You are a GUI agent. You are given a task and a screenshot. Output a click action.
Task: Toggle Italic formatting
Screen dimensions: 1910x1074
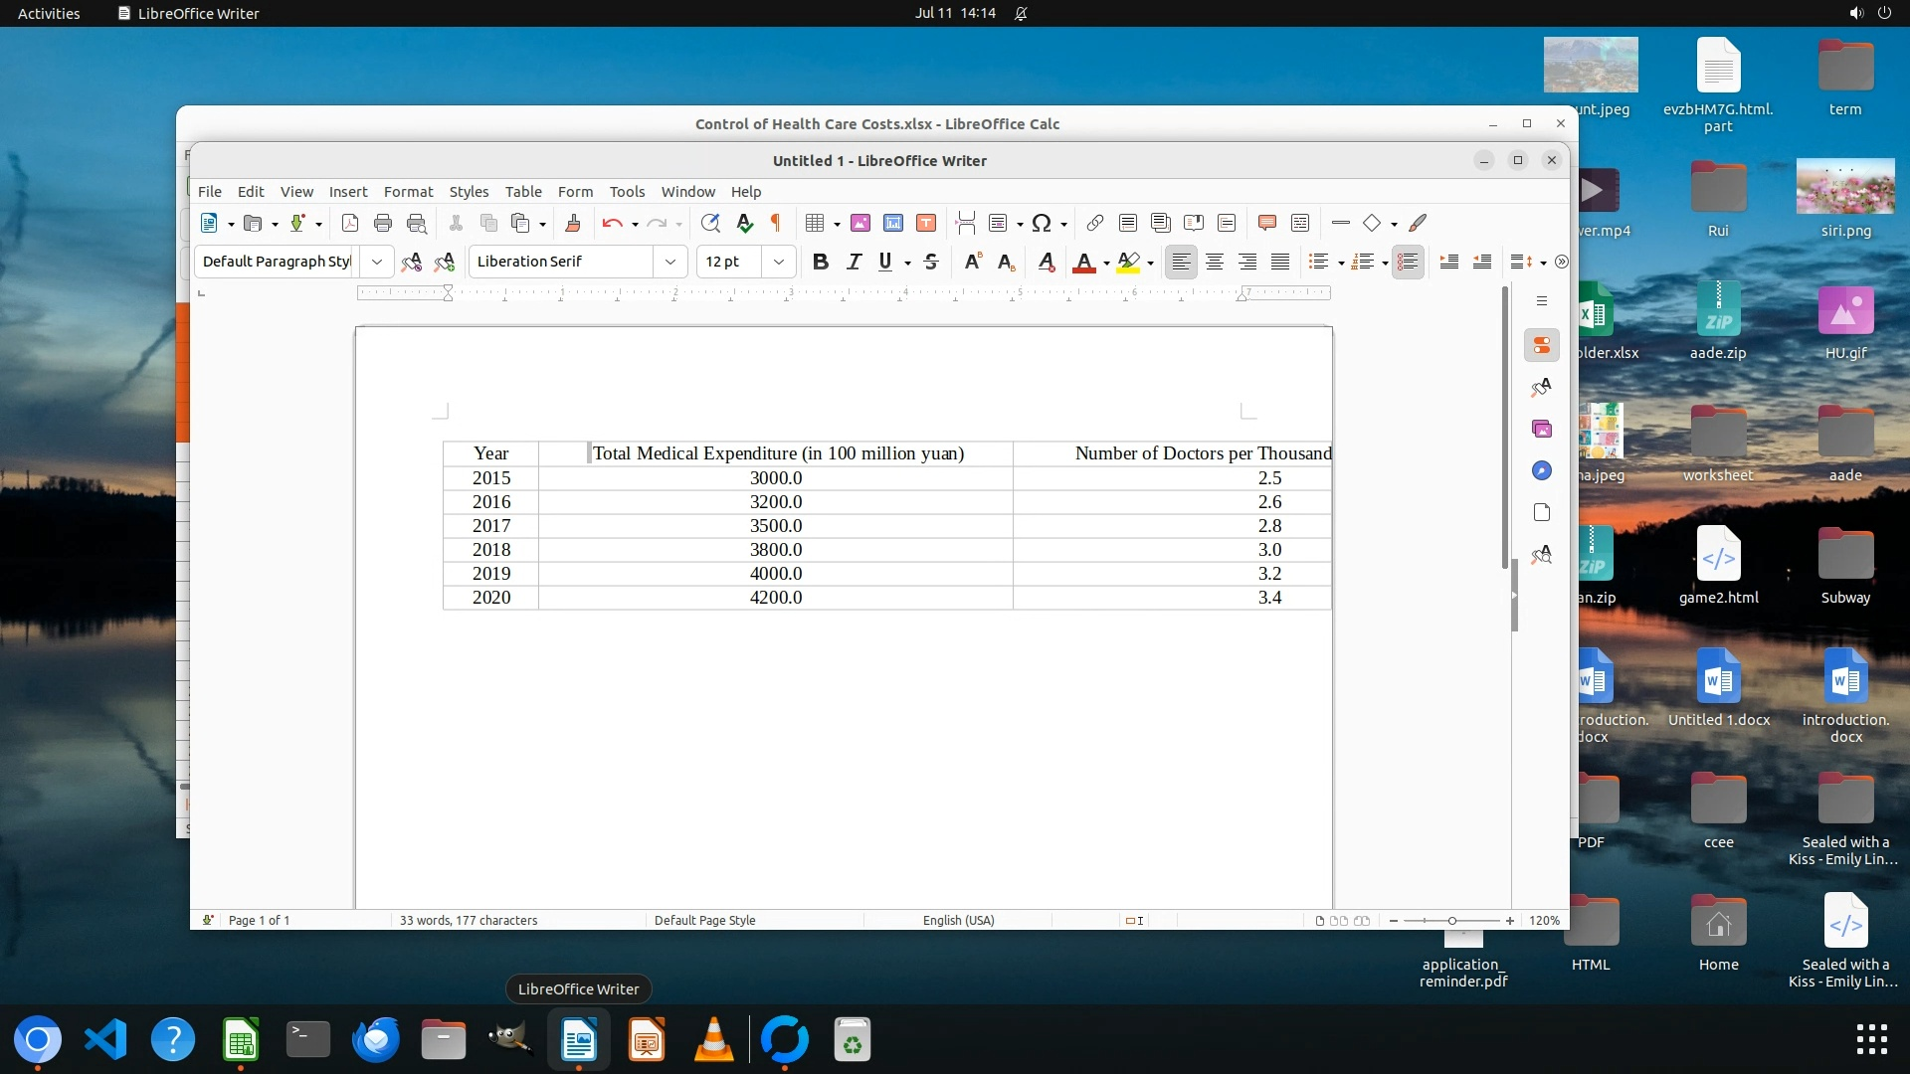(x=853, y=262)
